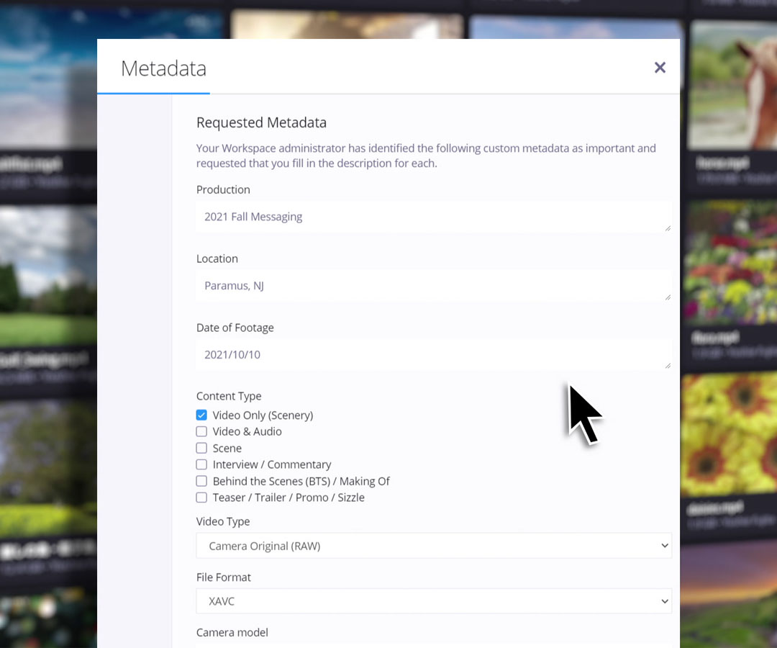Screen dimensions: 777x648
Task: Select the horse thumbnail in background gallery
Action: pos(732,84)
